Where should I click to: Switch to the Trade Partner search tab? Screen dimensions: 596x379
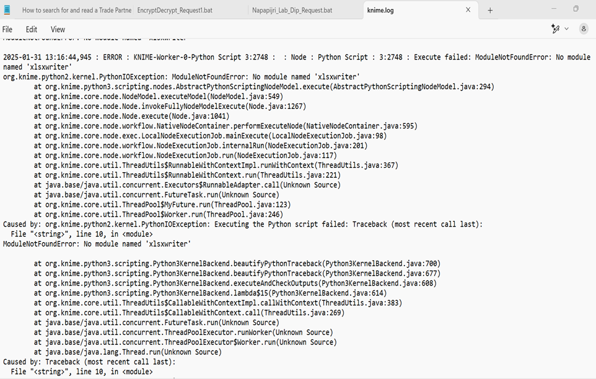tap(76, 11)
